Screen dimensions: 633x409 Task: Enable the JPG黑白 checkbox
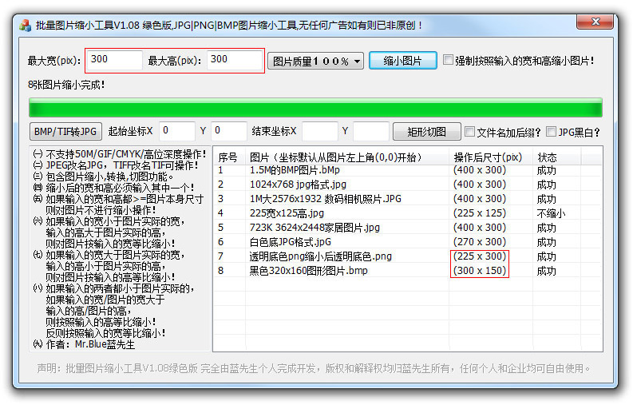point(549,132)
